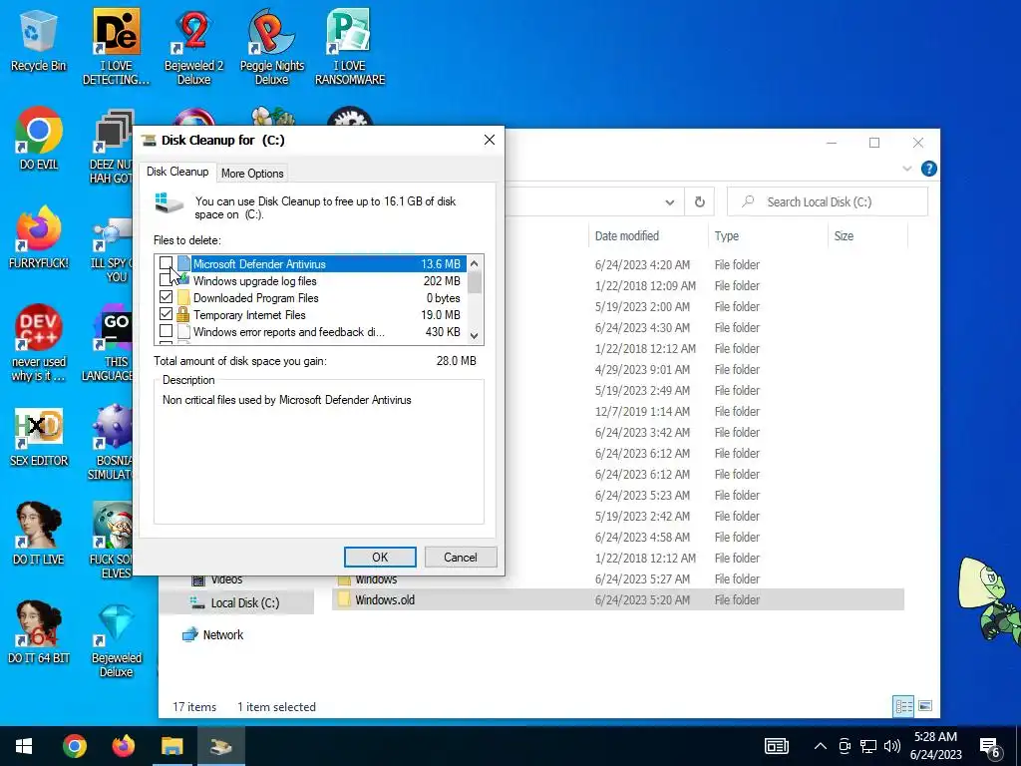Refresh the Explorer address bar
The width and height of the screenshot is (1021, 766).
click(699, 201)
